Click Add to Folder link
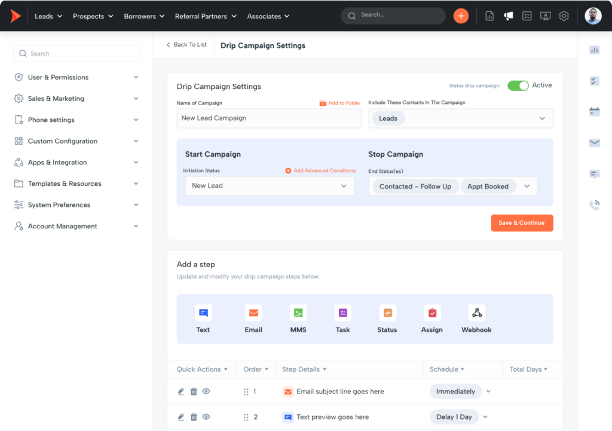Viewport: 612px width, 431px height. click(340, 103)
